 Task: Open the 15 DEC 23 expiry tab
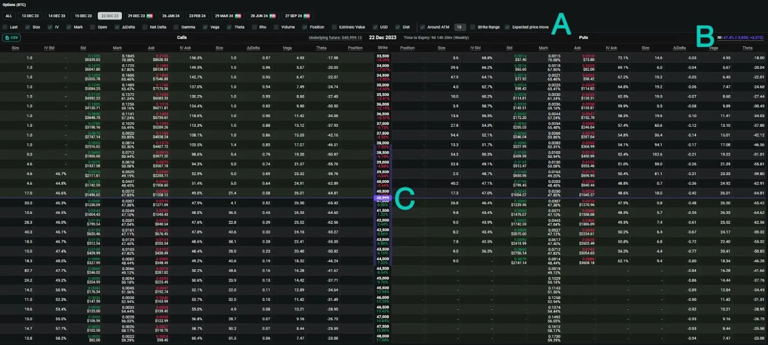click(x=83, y=16)
